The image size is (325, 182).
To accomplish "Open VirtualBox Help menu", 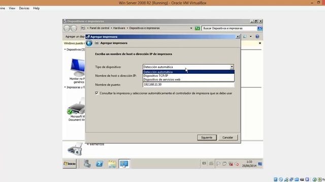I will (36, 8).
